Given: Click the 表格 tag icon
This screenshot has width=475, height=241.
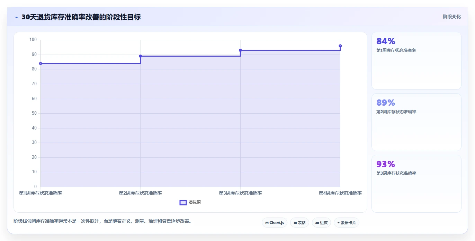Looking at the screenshot, I should click(295, 223).
